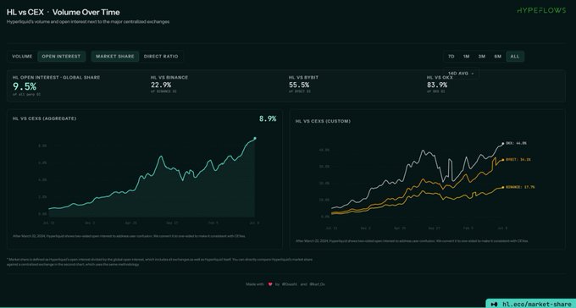Viewport: 576px width, 308px height.
Task: Switch to Direct Ratio view
Action: (161, 57)
